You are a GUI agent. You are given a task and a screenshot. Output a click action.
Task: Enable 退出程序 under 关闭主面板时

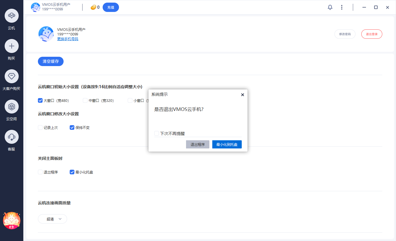(x=40, y=172)
